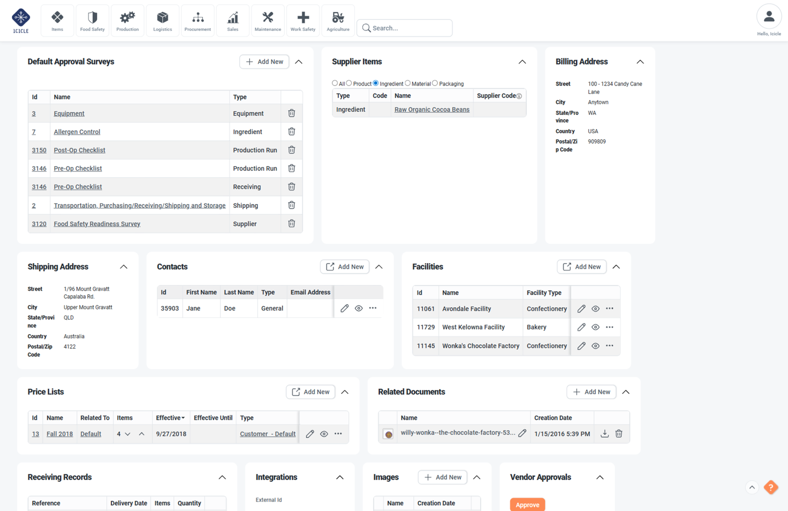Open the Allergen Control survey link
788x511 pixels.
pos(77,132)
